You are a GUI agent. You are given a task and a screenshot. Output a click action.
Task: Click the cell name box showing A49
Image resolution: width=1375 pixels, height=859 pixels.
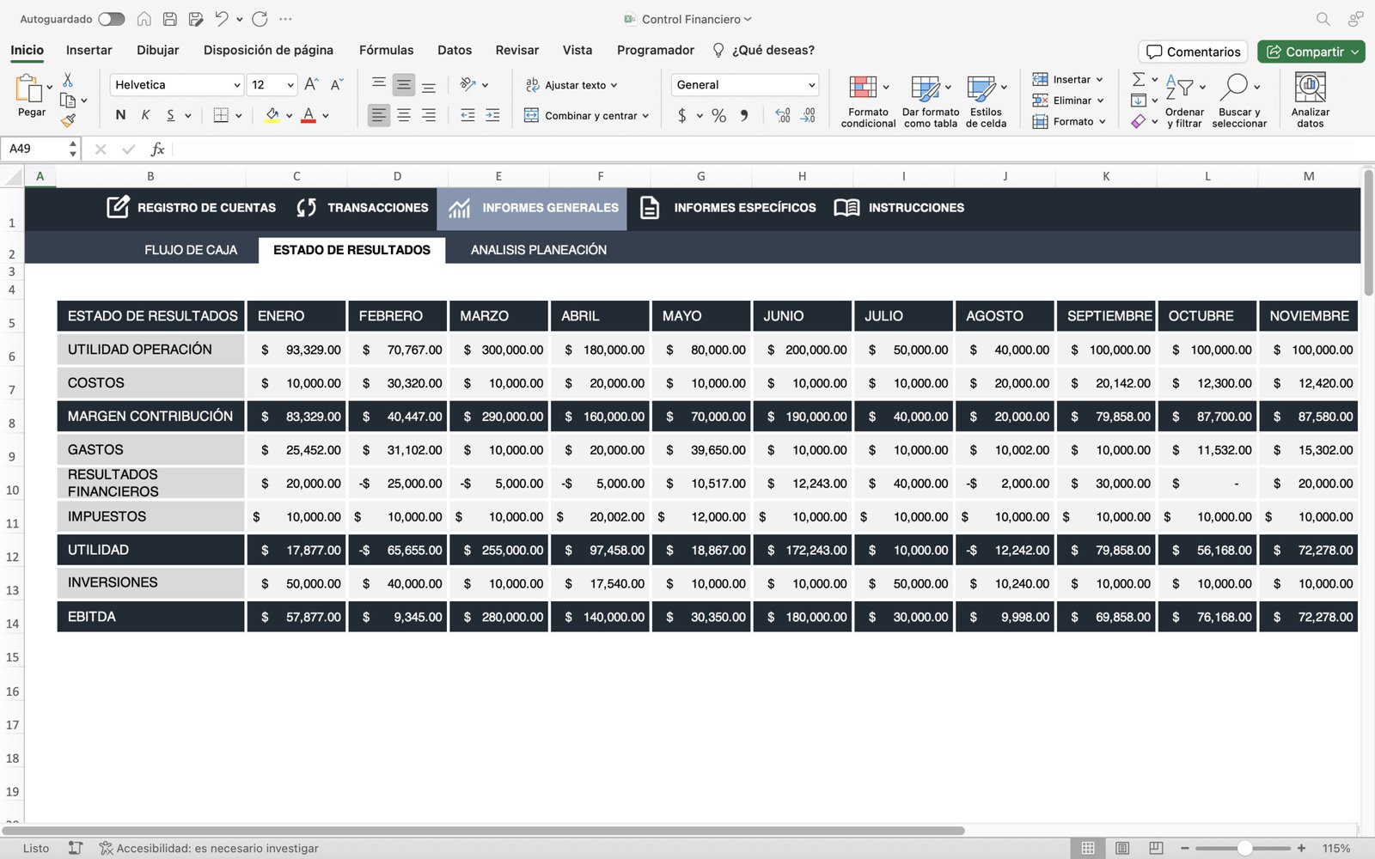(34, 149)
